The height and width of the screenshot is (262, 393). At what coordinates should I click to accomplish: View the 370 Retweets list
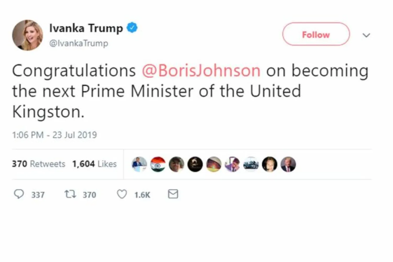pos(39,164)
